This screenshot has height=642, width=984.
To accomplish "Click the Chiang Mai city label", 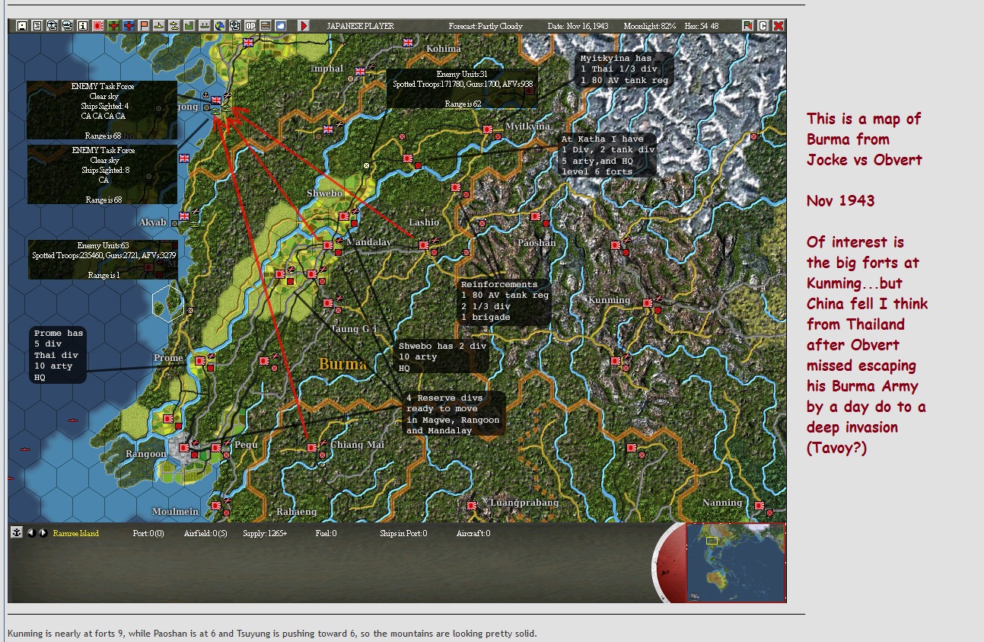I will [358, 445].
